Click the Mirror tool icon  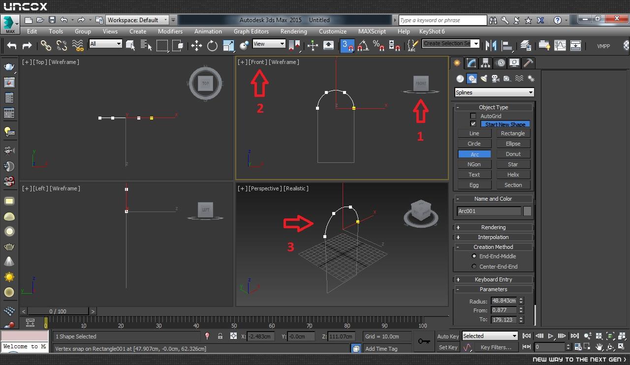tap(491, 46)
